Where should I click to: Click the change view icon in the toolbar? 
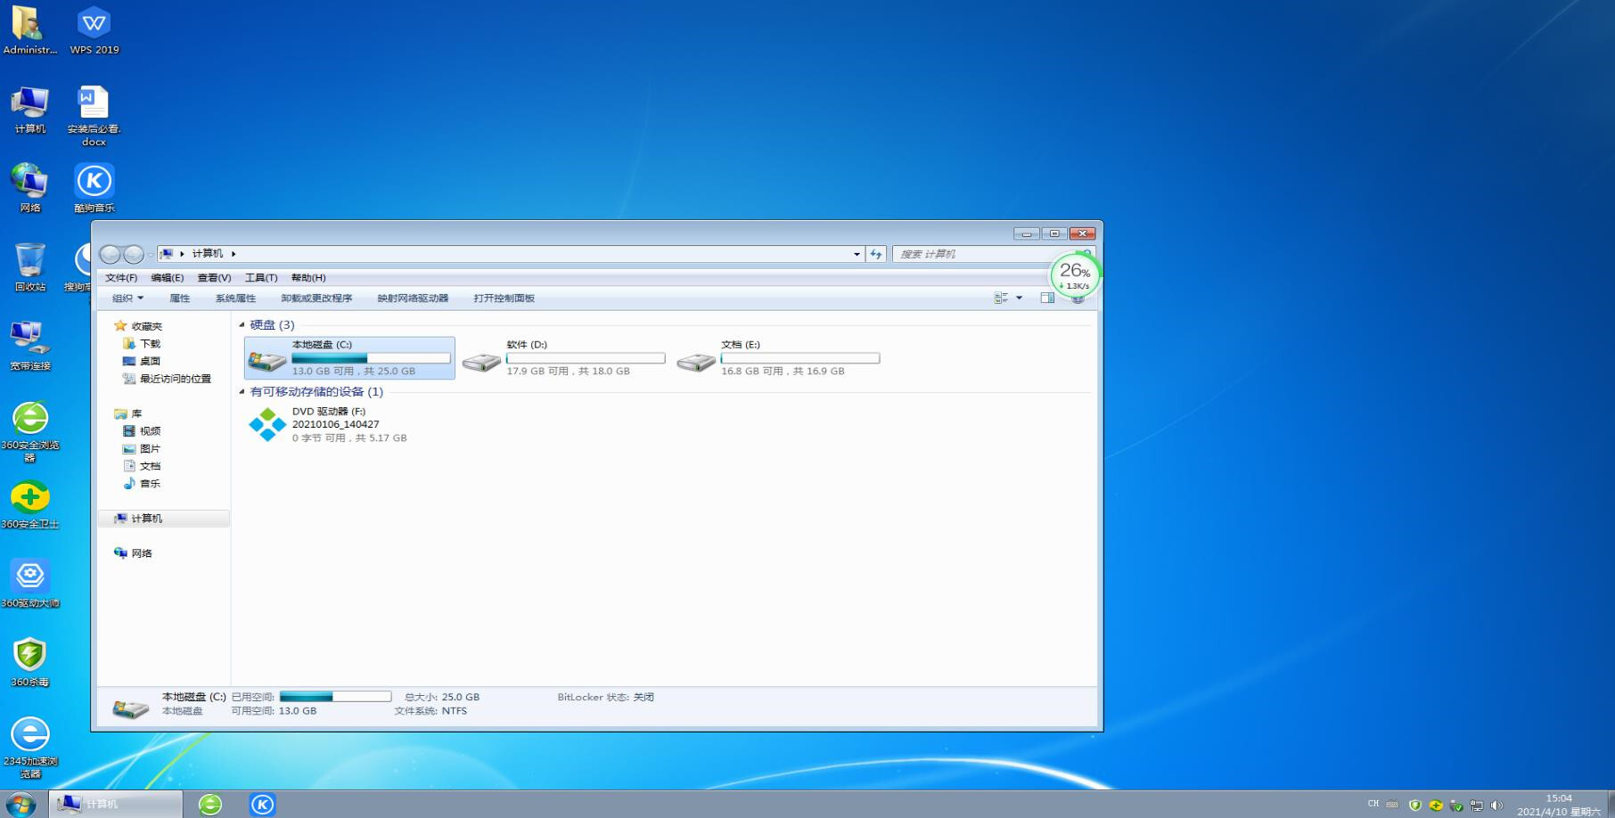1001,298
